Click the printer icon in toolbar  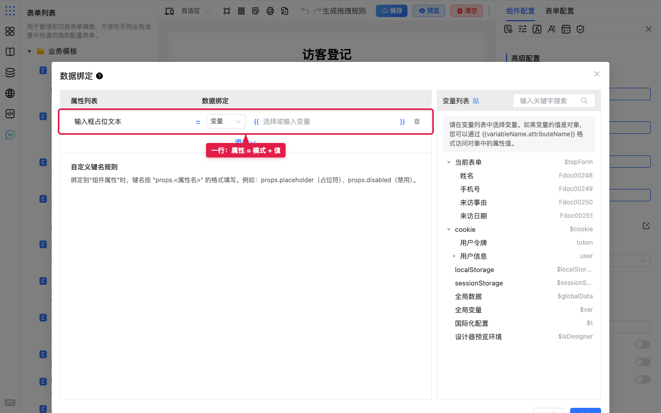click(x=270, y=11)
